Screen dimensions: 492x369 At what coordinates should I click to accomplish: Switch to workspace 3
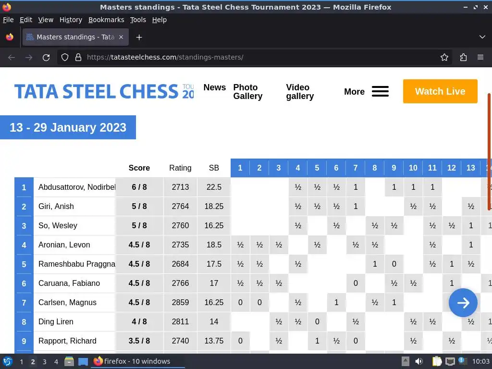pyautogui.click(x=45, y=362)
